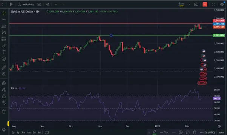Open the UTC timezone menu
Viewport: 227px width, 135px height.
(x=210, y=132)
